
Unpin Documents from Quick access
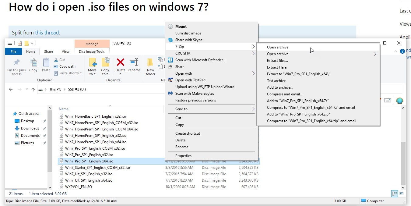tap(44, 135)
